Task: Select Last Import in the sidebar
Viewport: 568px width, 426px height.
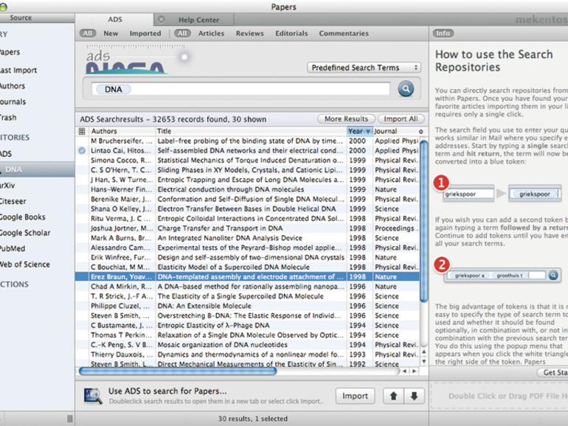Action: coord(18,70)
